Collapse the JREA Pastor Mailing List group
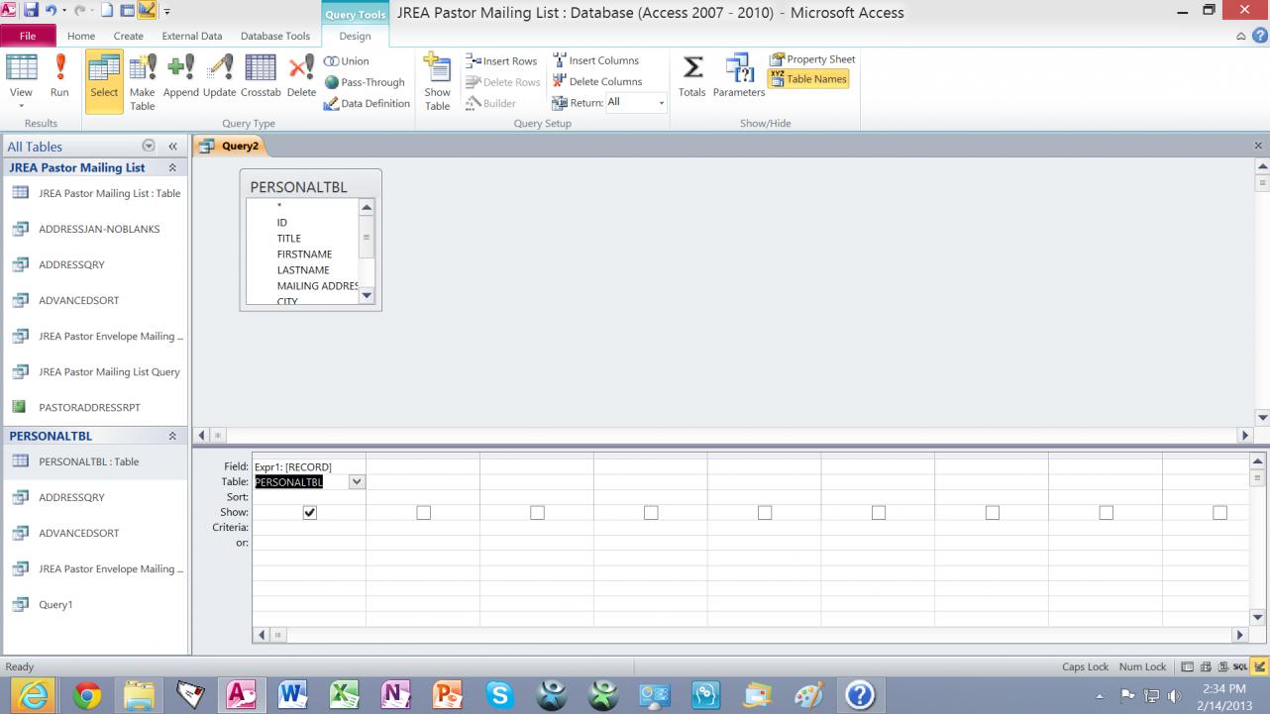 172,168
